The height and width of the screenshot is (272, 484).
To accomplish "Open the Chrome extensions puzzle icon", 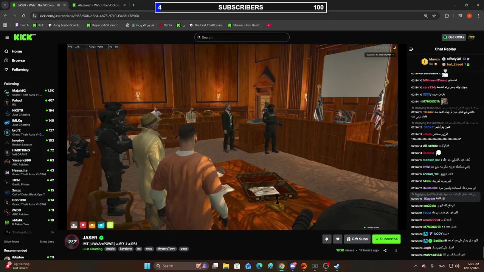I will pos(447,16).
